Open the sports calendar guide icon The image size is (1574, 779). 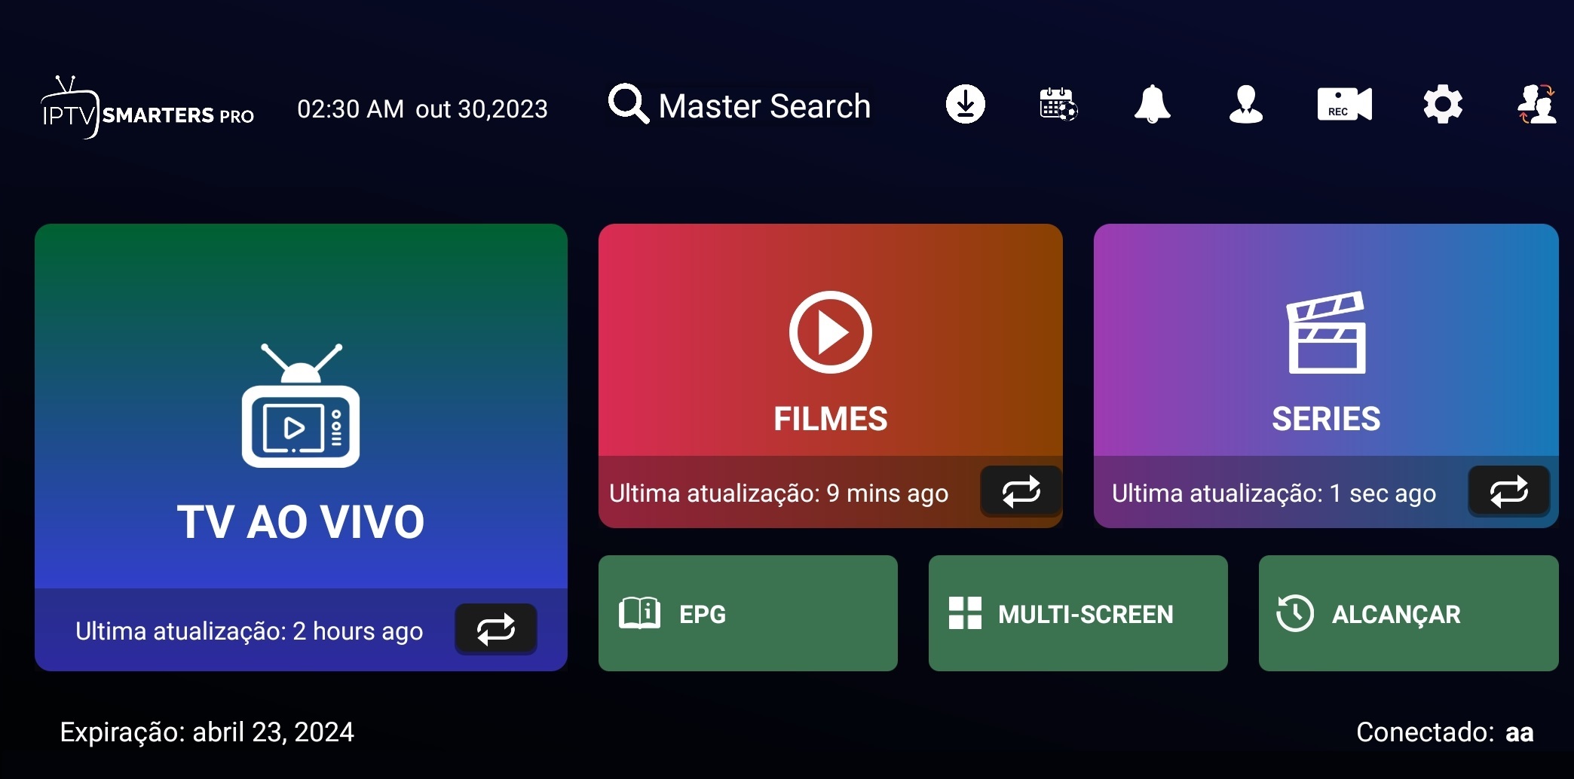(1058, 104)
